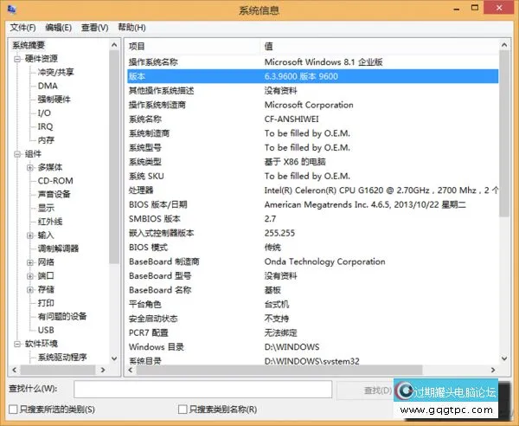Open the 编辑(E) menu
The height and width of the screenshot is (426, 519).
point(58,28)
